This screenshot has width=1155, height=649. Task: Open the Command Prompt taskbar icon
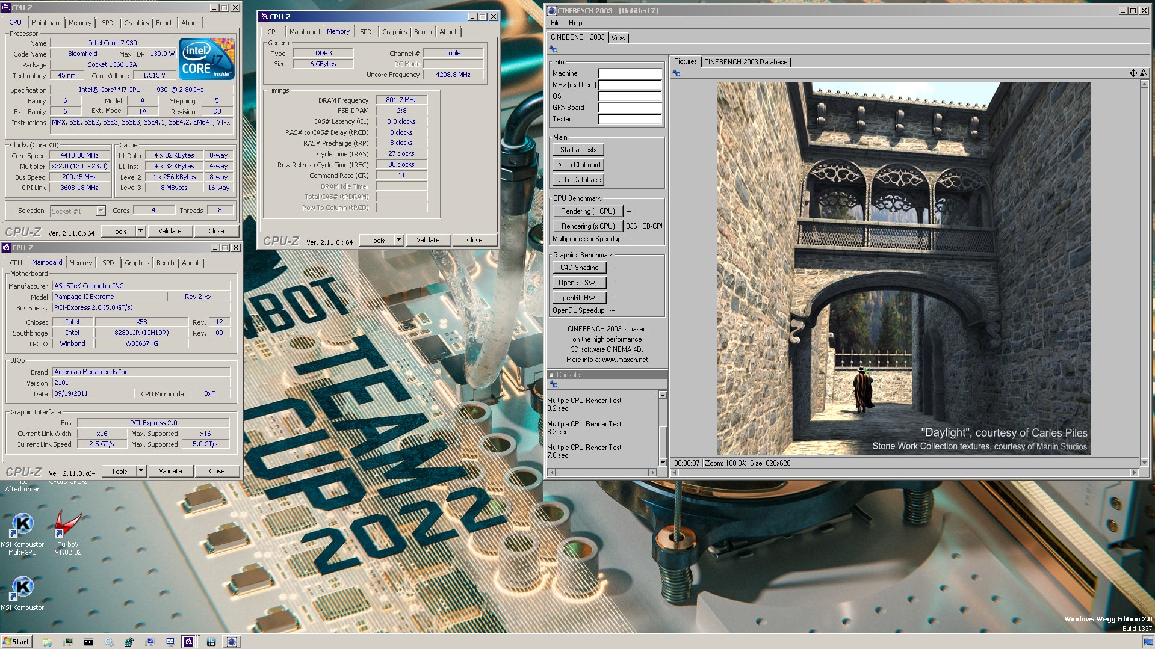(x=88, y=642)
